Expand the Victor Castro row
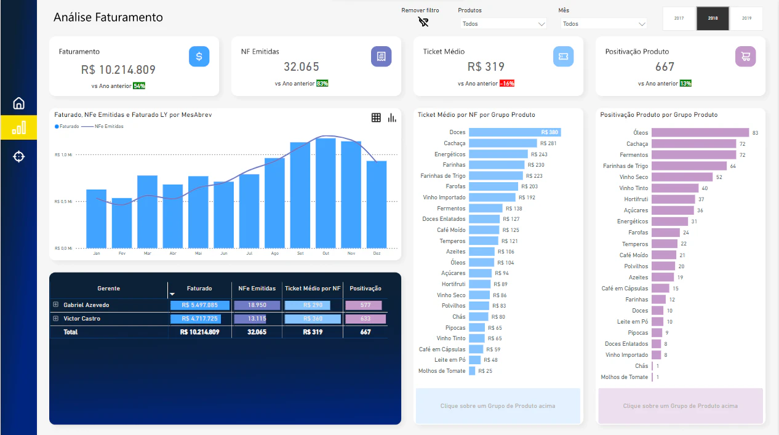The height and width of the screenshot is (435, 779). 55,318
